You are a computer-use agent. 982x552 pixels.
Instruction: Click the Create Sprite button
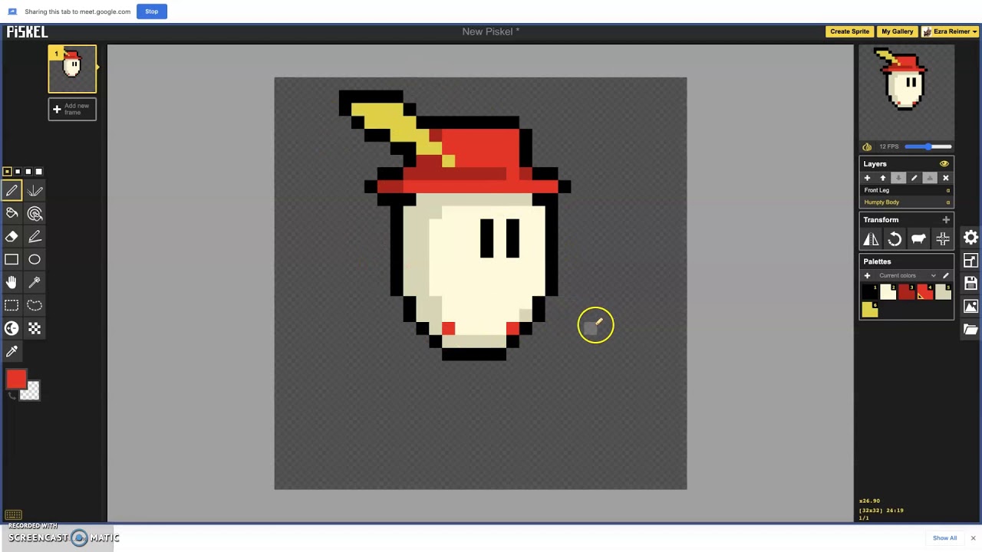point(849,31)
